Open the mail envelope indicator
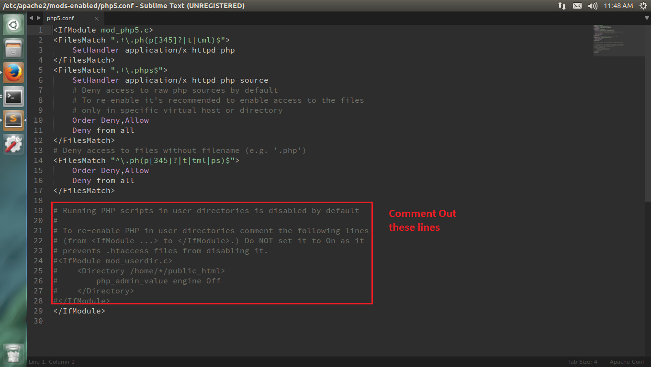 pyautogui.click(x=577, y=6)
